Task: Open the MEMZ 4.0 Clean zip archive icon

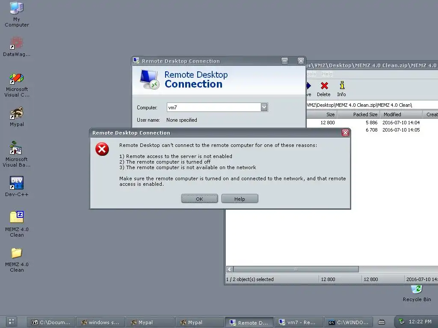Action: coord(17,224)
